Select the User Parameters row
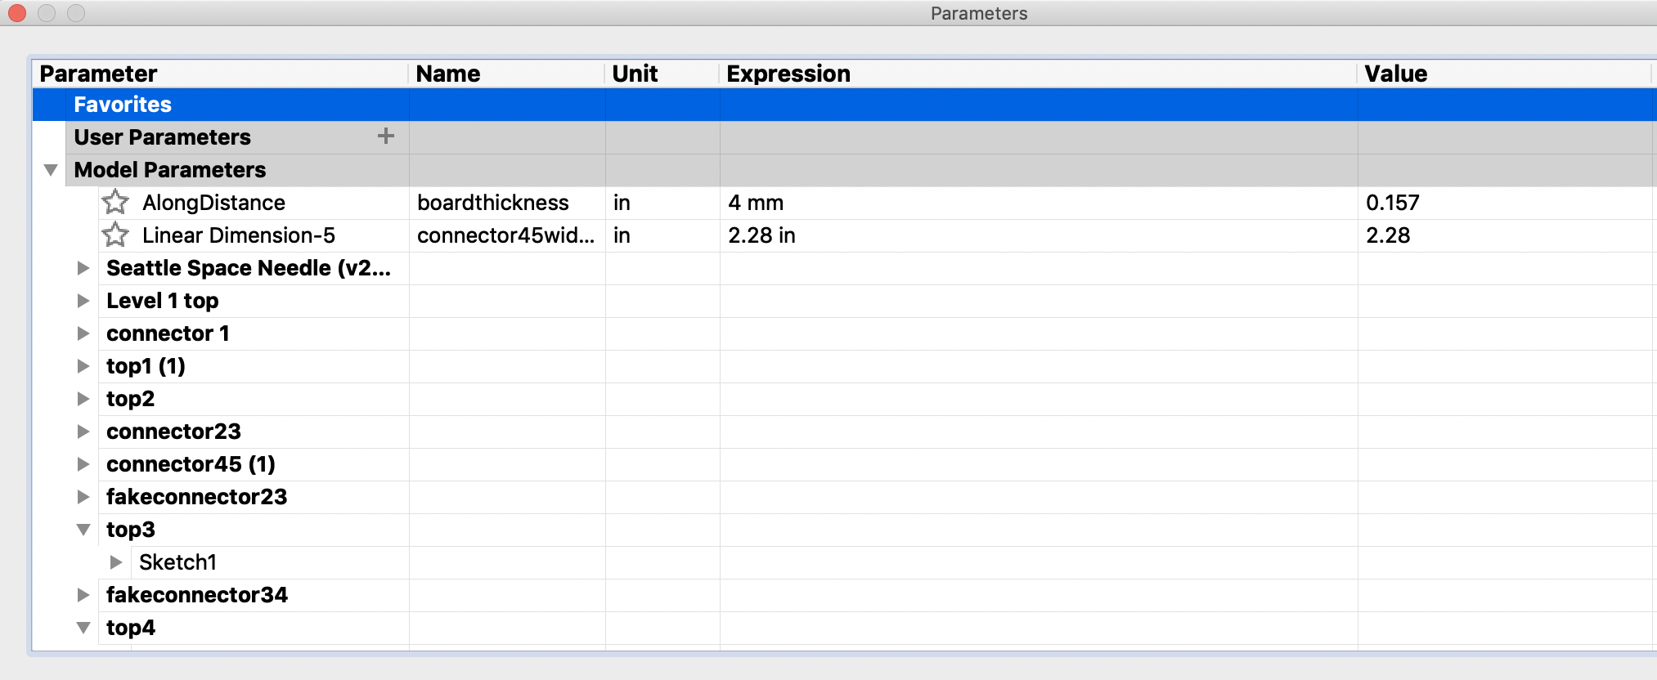The width and height of the screenshot is (1657, 680). coord(162,137)
